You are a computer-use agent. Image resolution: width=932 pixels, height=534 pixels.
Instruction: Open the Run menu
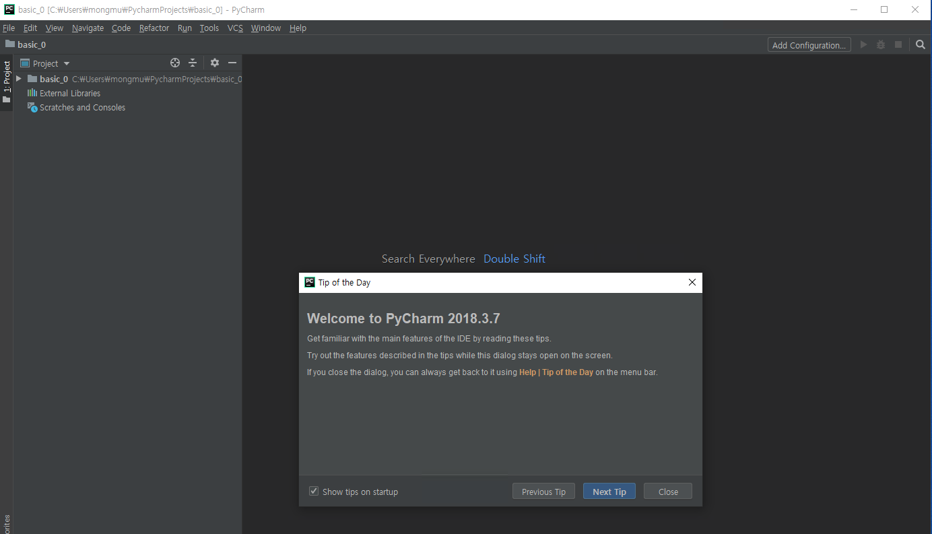tap(185, 28)
